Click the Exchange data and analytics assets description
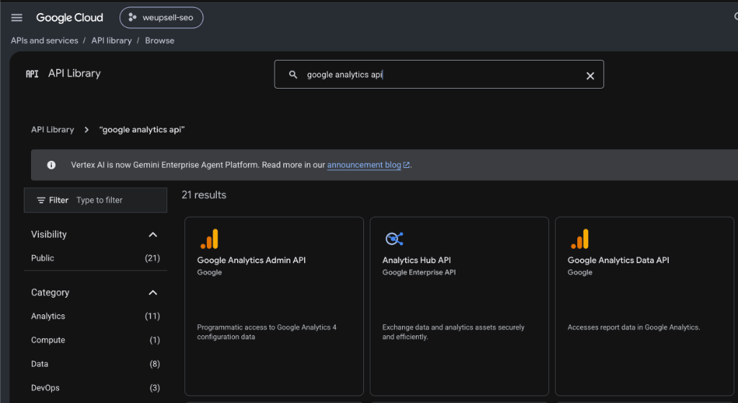Image resolution: width=738 pixels, height=403 pixels. pyautogui.click(x=453, y=332)
